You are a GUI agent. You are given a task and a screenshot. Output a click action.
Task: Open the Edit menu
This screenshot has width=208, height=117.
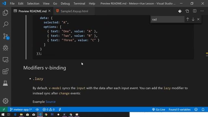pyautogui.click(x=21, y=4)
